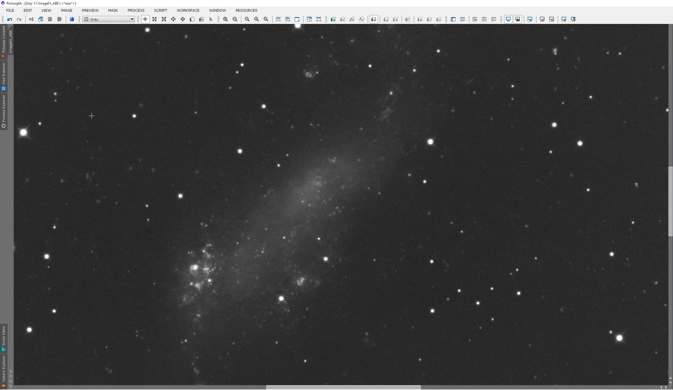The width and height of the screenshot is (673, 390).
Task: Click the toolbar icon with radiation symbol monitor
Action: 564,19
